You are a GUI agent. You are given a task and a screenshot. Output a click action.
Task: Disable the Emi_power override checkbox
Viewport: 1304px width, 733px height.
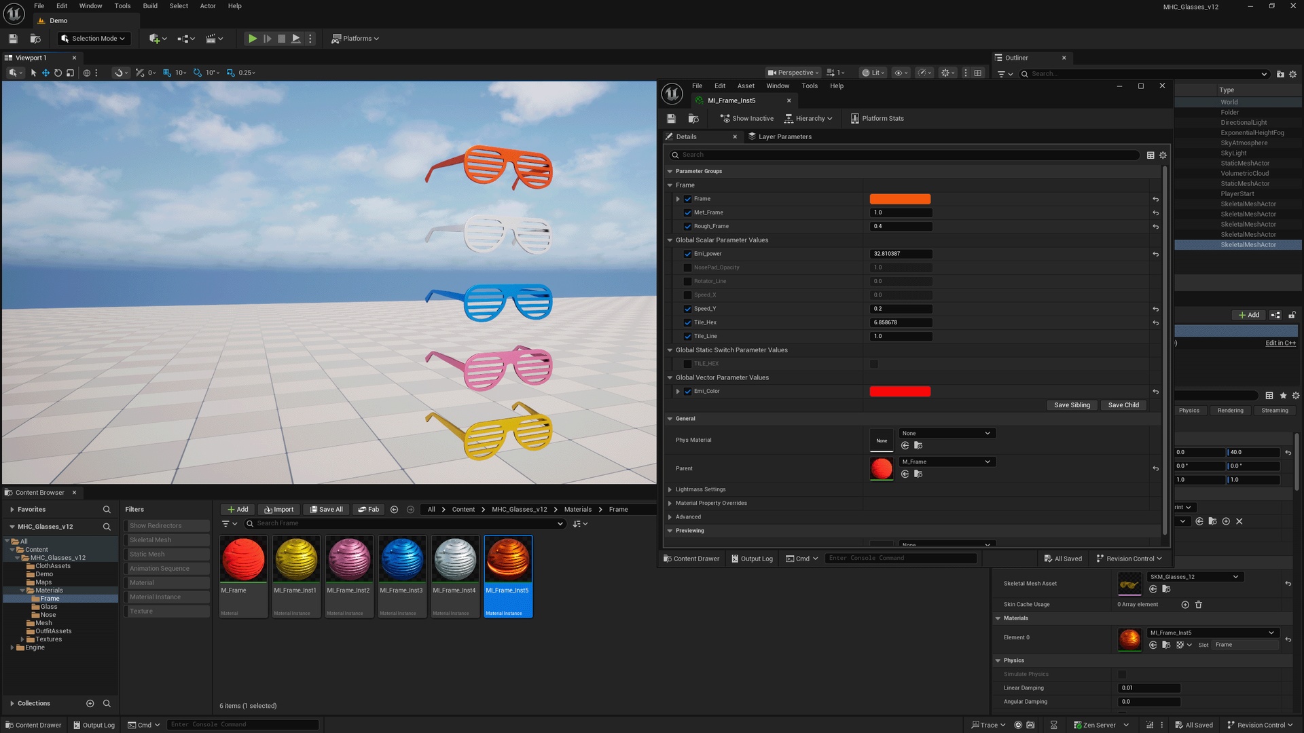click(687, 254)
